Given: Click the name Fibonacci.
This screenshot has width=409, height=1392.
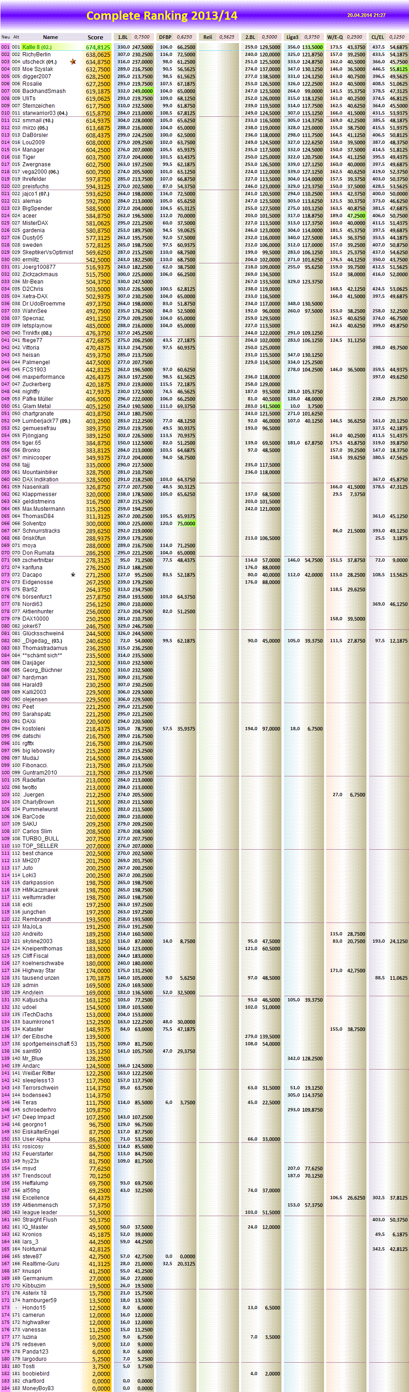Looking at the screenshot, I should 35,765.
